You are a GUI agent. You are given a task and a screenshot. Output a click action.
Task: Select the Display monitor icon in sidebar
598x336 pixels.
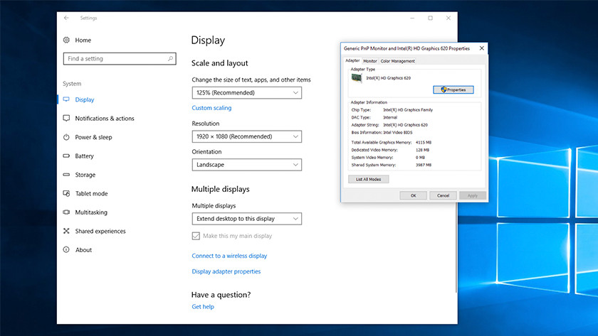click(x=67, y=100)
